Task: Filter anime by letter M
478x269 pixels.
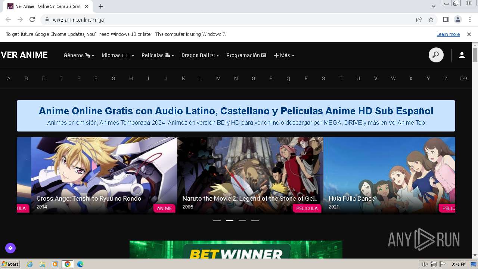Action: [218, 78]
